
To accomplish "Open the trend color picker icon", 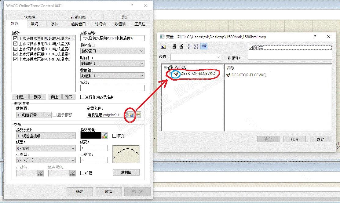I will pyautogui.click(x=105, y=136).
